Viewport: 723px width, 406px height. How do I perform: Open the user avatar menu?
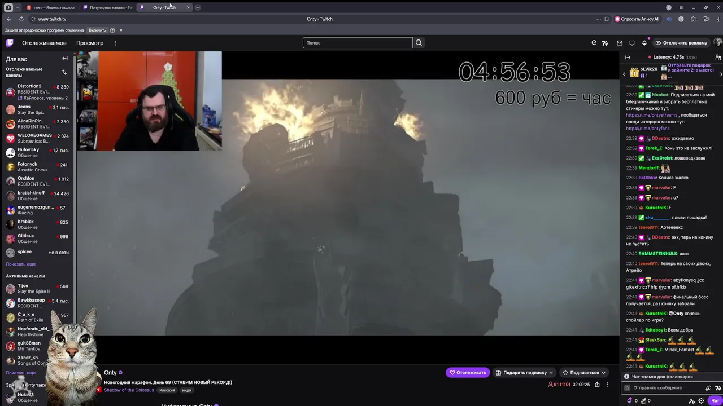tap(718, 43)
